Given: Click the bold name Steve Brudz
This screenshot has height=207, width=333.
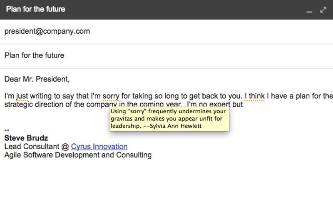Looking at the screenshot, I should [26, 138].
